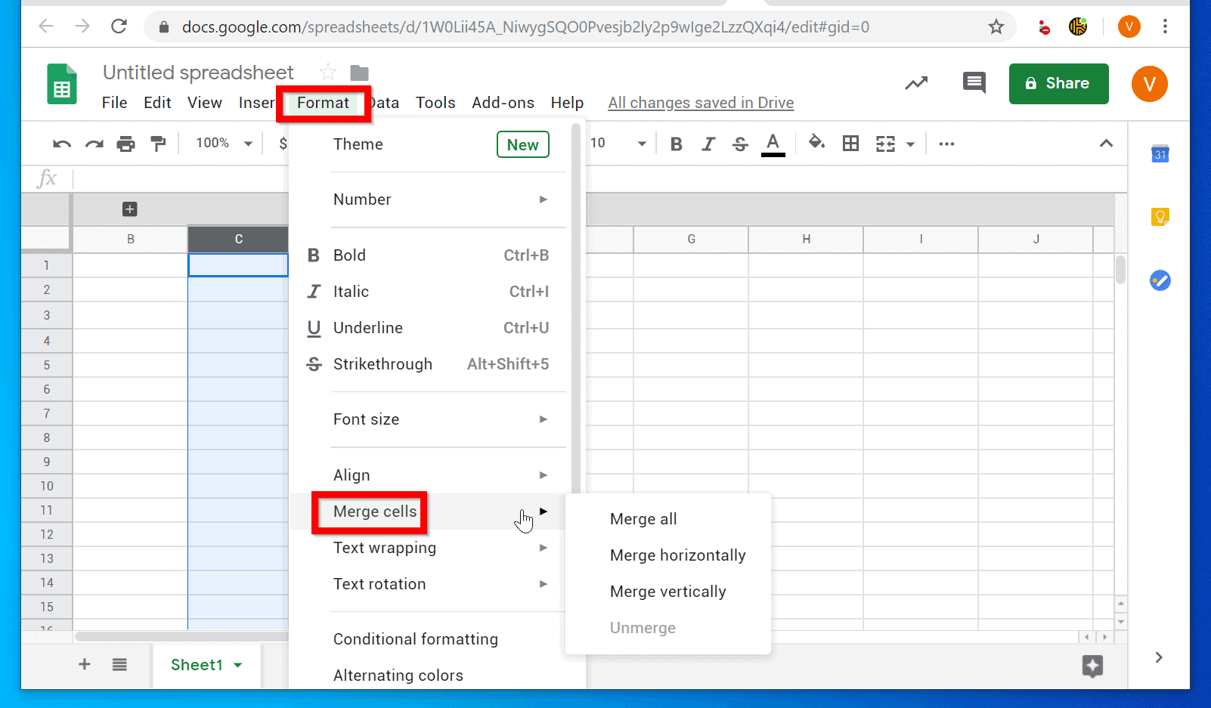The image size is (1211, 708).
Task: Open the zoom level dropdown
Action: [x=221, y=143]
